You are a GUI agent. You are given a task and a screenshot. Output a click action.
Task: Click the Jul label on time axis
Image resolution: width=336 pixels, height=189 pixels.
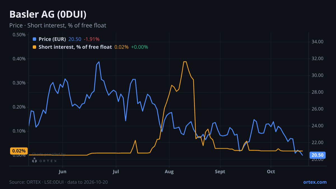(116, 171)
